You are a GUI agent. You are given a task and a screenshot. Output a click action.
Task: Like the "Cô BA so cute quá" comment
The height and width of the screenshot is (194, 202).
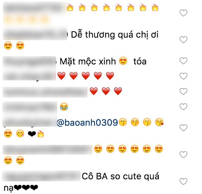pos(183,181)
